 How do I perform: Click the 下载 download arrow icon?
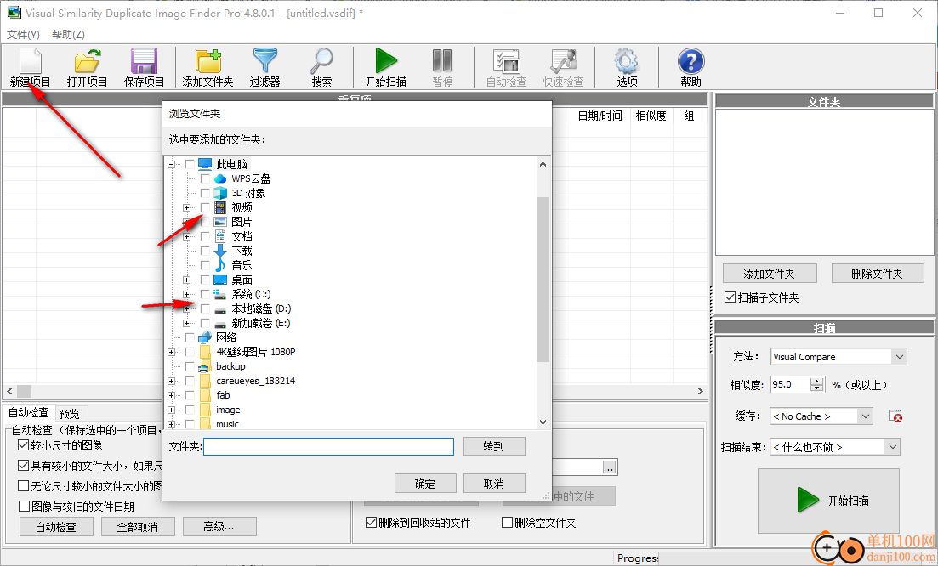click(221, 251)
